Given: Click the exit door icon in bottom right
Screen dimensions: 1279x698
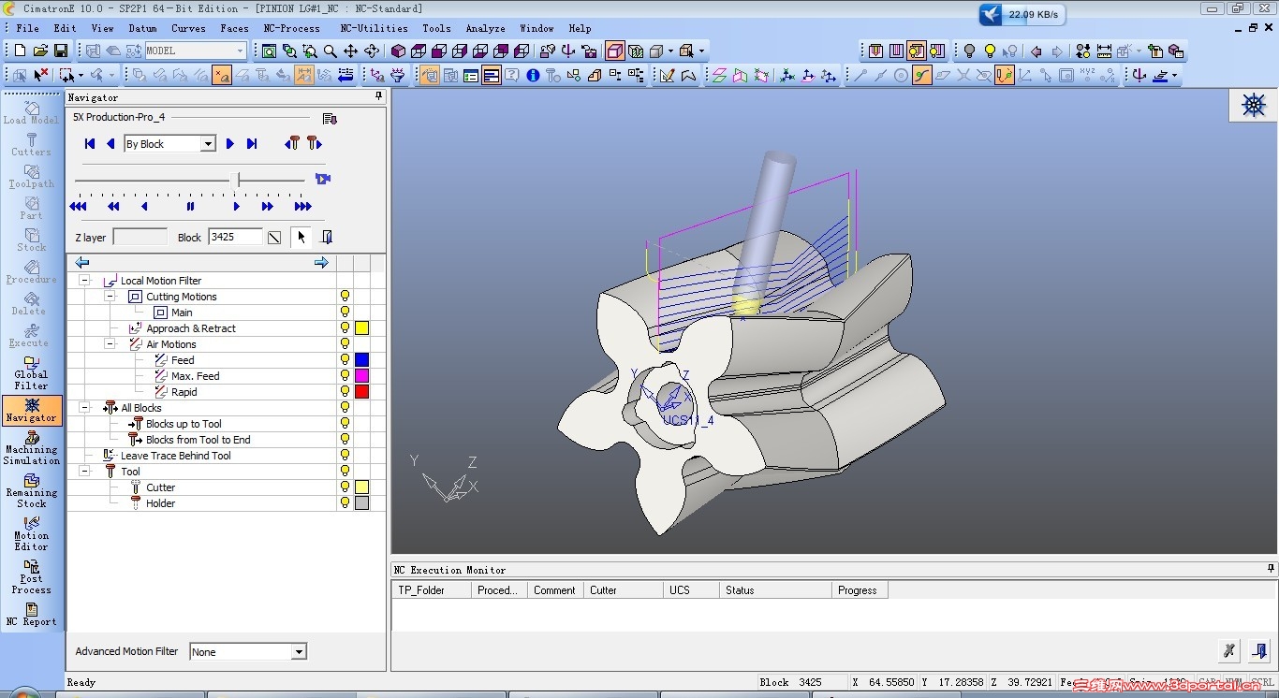Looking at the screenshot, I should 1260,650.
